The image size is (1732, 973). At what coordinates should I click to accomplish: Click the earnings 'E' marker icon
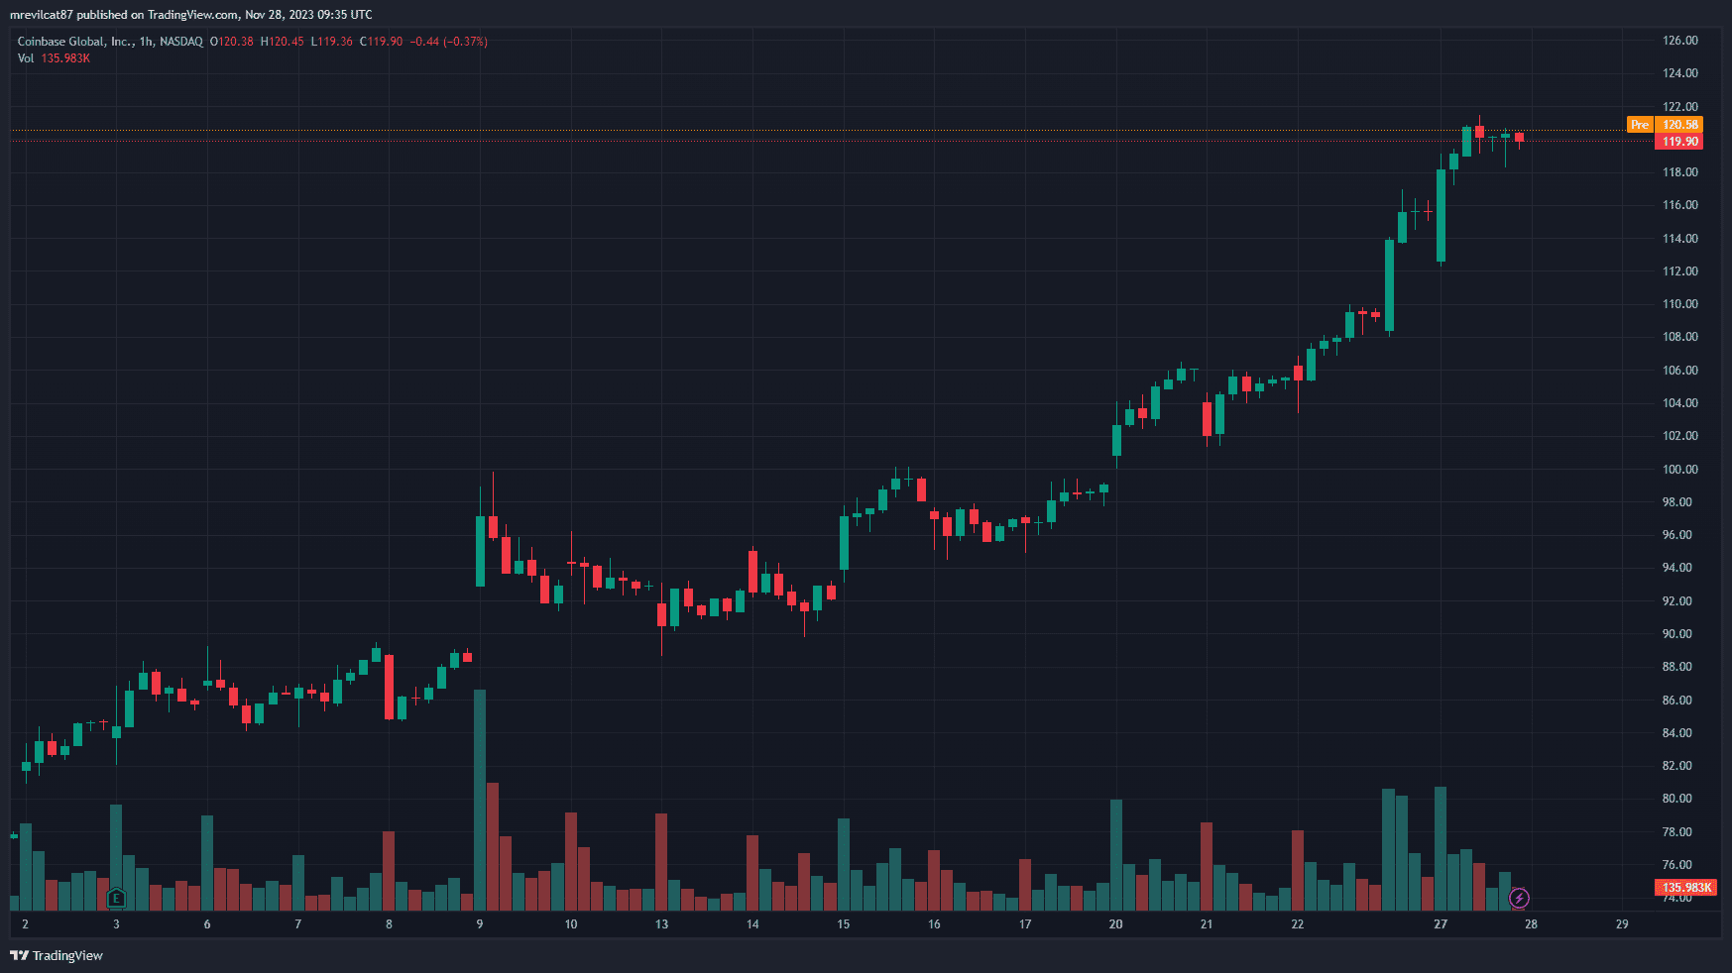pos(116,899)
